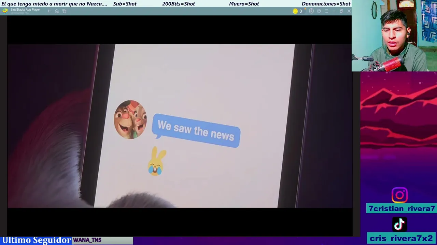Click the WANA_TNS follower name
The width and height of the screenshot is (437, 245).
click(87, 240)
